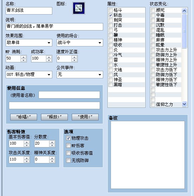Enable the 精神 attribute checkbox
The width and height of the screenshot is (194, 196).
[111, 40]
